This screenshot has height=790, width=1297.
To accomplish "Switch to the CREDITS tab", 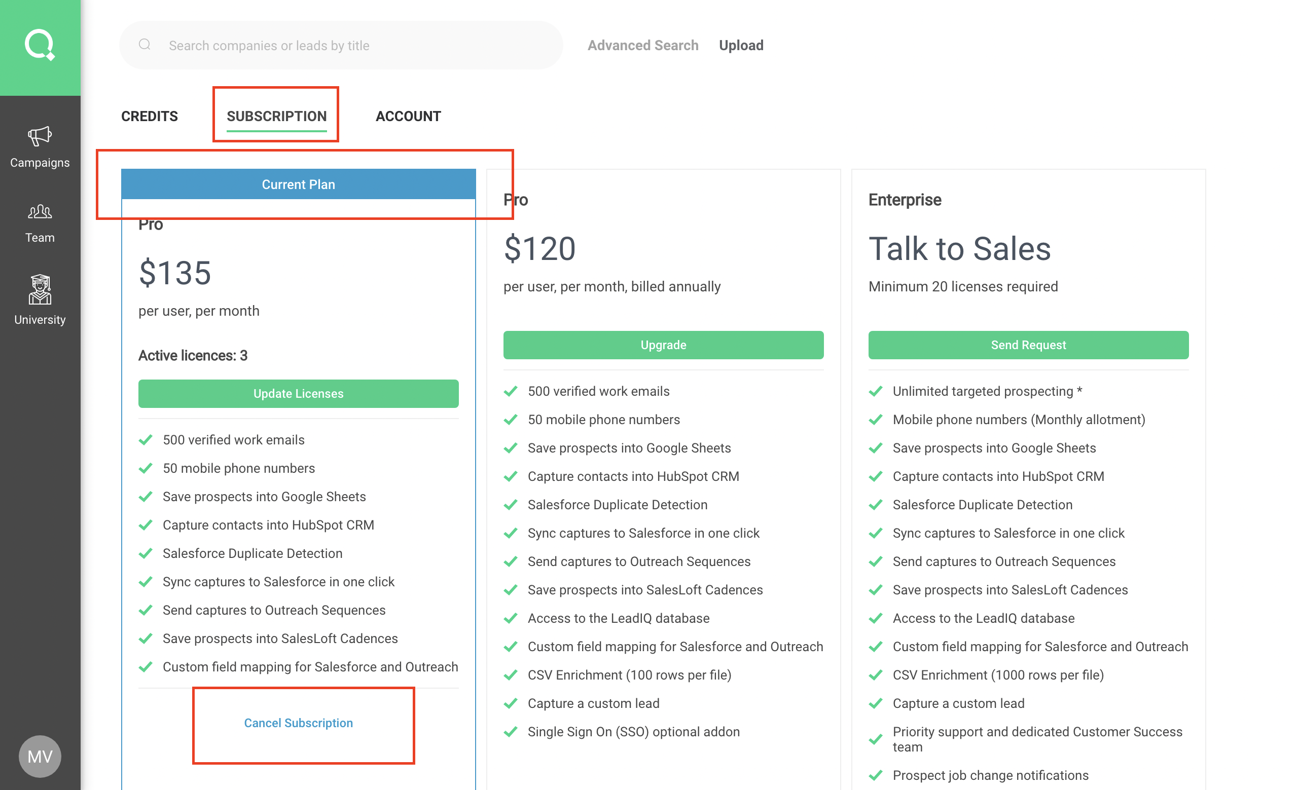I will [150, 116].
